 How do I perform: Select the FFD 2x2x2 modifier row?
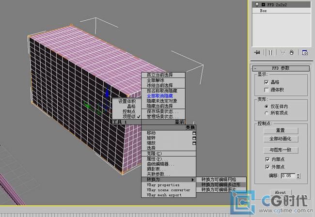(x=281, y=5)
